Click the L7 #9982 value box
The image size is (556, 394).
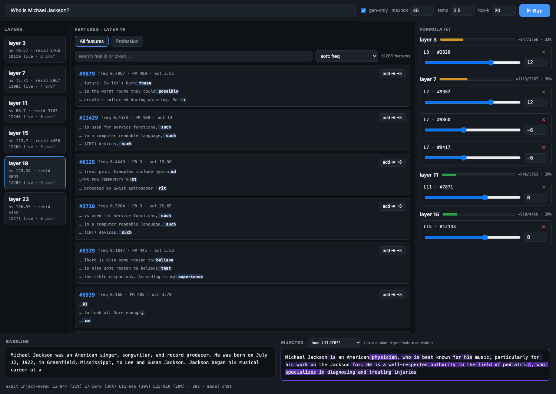click(x=536, y=102)
